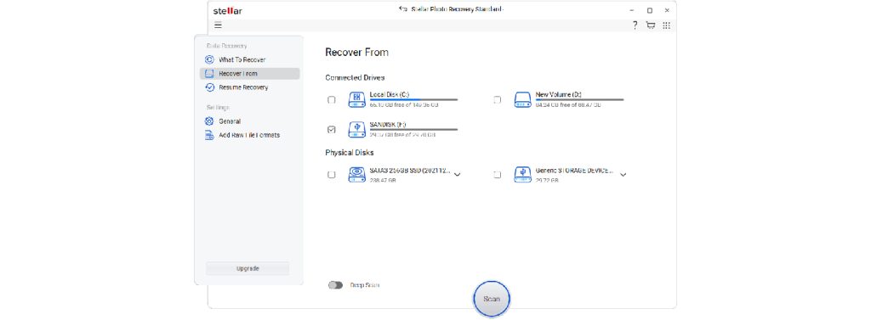The image size is (871, 320).
Task: Maximize the Stellar Photo Recovery window
Action: [x=649, y=10]
